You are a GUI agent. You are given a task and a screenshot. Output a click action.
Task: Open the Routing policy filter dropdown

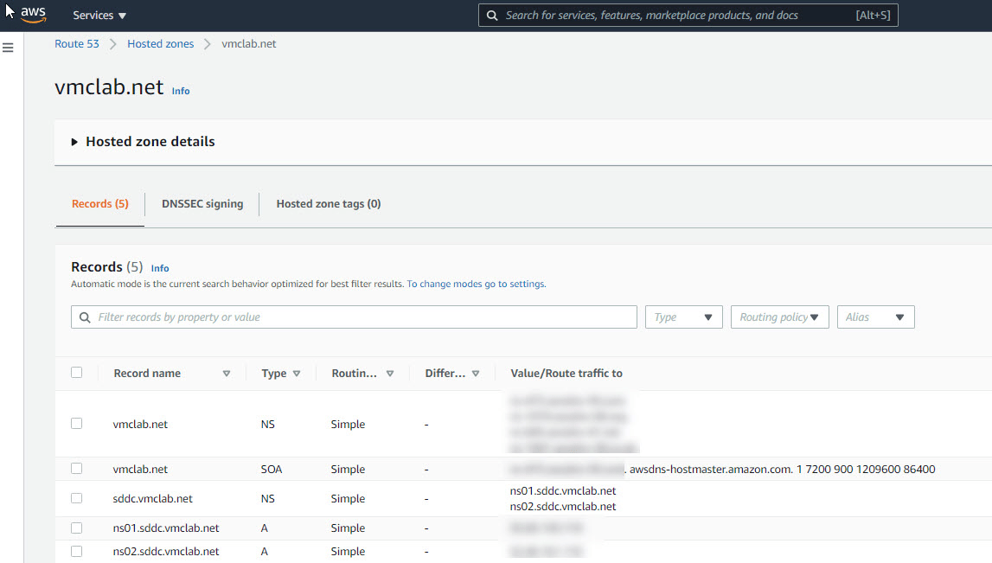(779, 317)
